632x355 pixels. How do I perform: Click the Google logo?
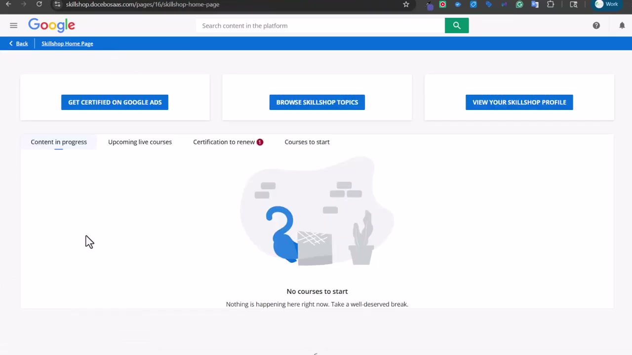click(x=51, y=25)
